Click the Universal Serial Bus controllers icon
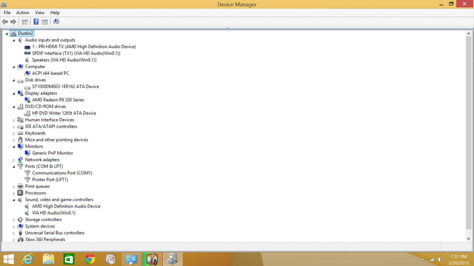 20,233
